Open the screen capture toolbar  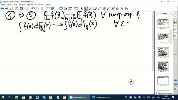(66, 9)
